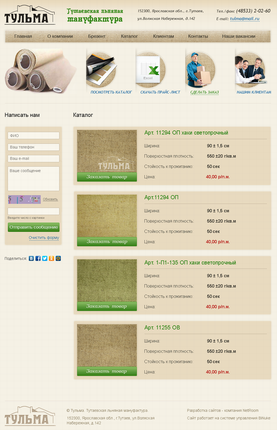Share page via VK icon
This screenshot has height=430, width=277.
coord(31,258)
